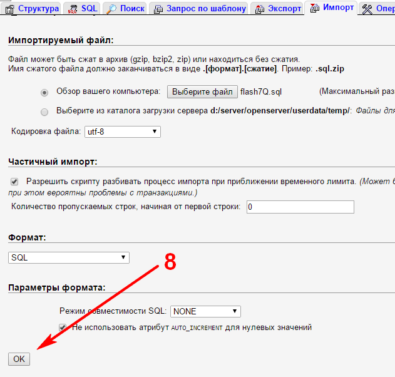Click the Выберите файл button
Image resolution: width=395 pixels, height=377 pixels.
[x=202, y=91]
